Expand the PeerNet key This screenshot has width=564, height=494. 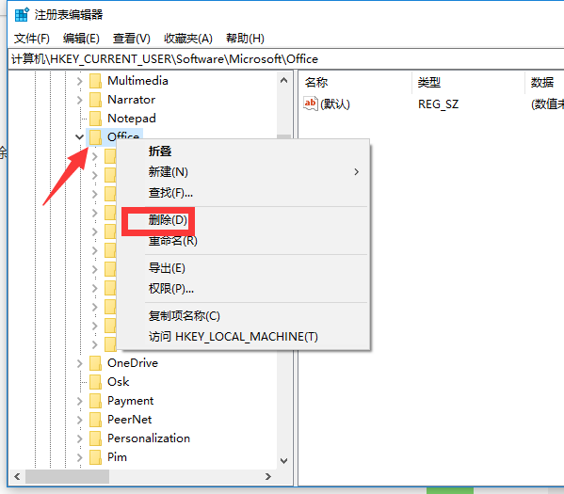[79, 420]
